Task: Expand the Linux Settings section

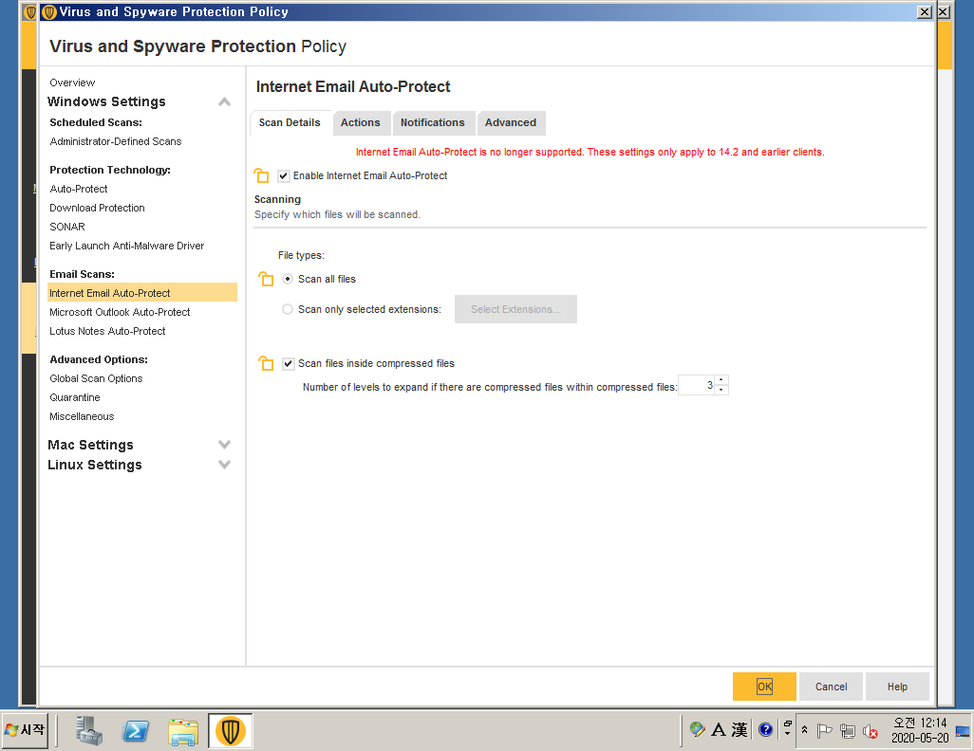Action: 225,465
